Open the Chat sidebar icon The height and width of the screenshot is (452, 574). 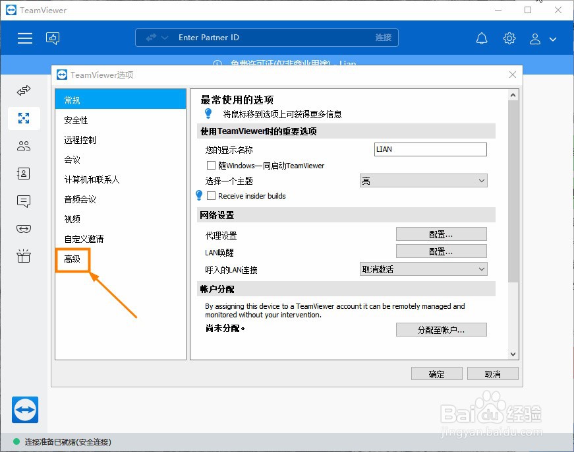click(x=24, y=201)
